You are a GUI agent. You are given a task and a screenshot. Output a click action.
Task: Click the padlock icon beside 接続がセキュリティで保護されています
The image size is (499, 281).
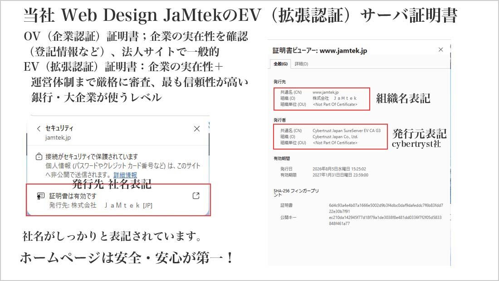[x=39, y=157]
